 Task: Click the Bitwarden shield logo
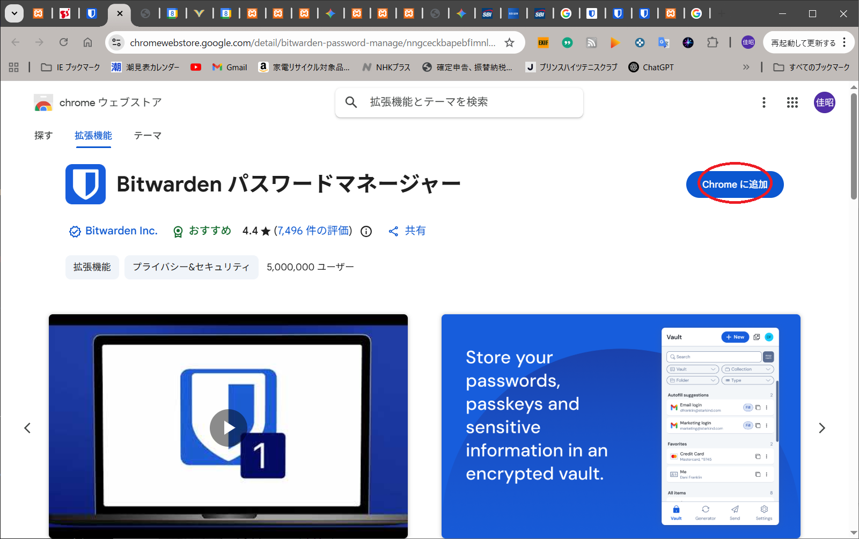85,184
